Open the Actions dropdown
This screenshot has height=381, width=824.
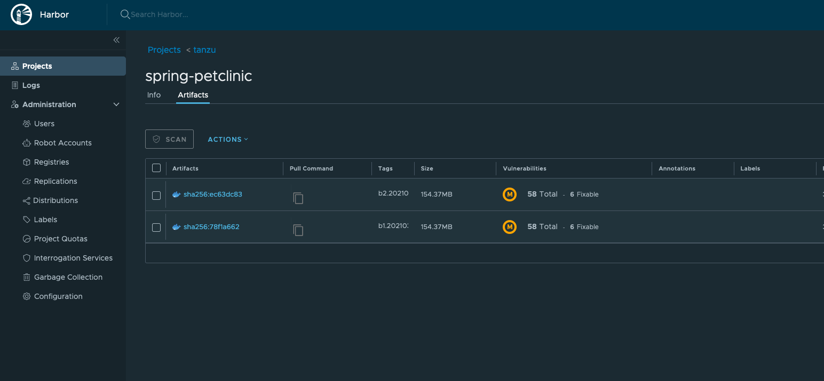(228, 139)
